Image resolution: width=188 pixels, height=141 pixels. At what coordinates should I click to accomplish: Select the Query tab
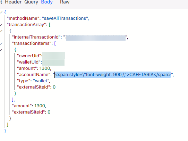[31, 2]
